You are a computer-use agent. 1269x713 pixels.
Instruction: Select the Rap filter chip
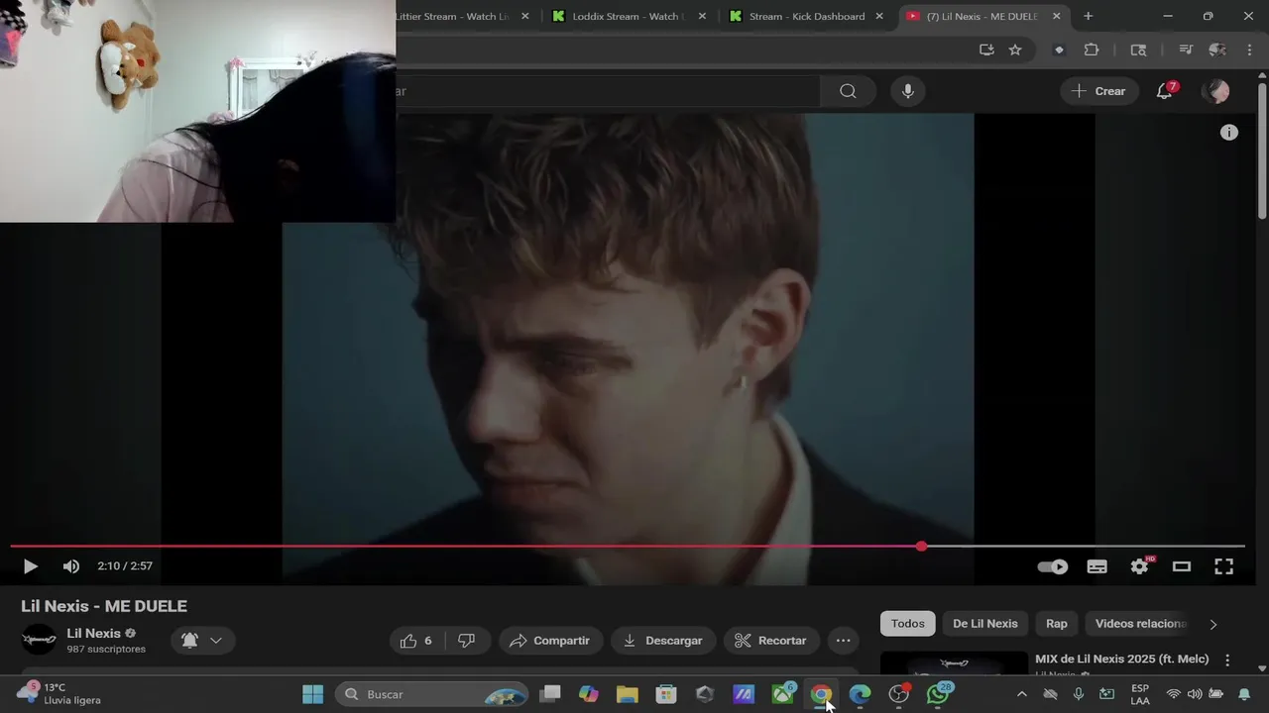tap(1057, 624)
